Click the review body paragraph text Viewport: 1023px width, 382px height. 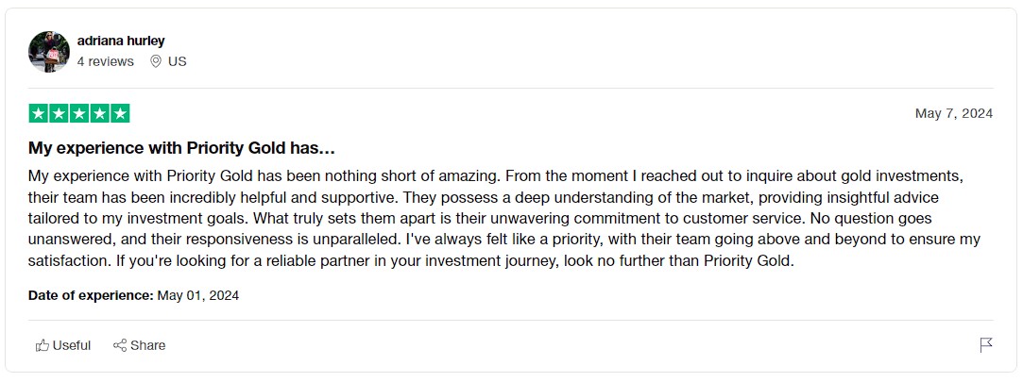coord(504,219)
